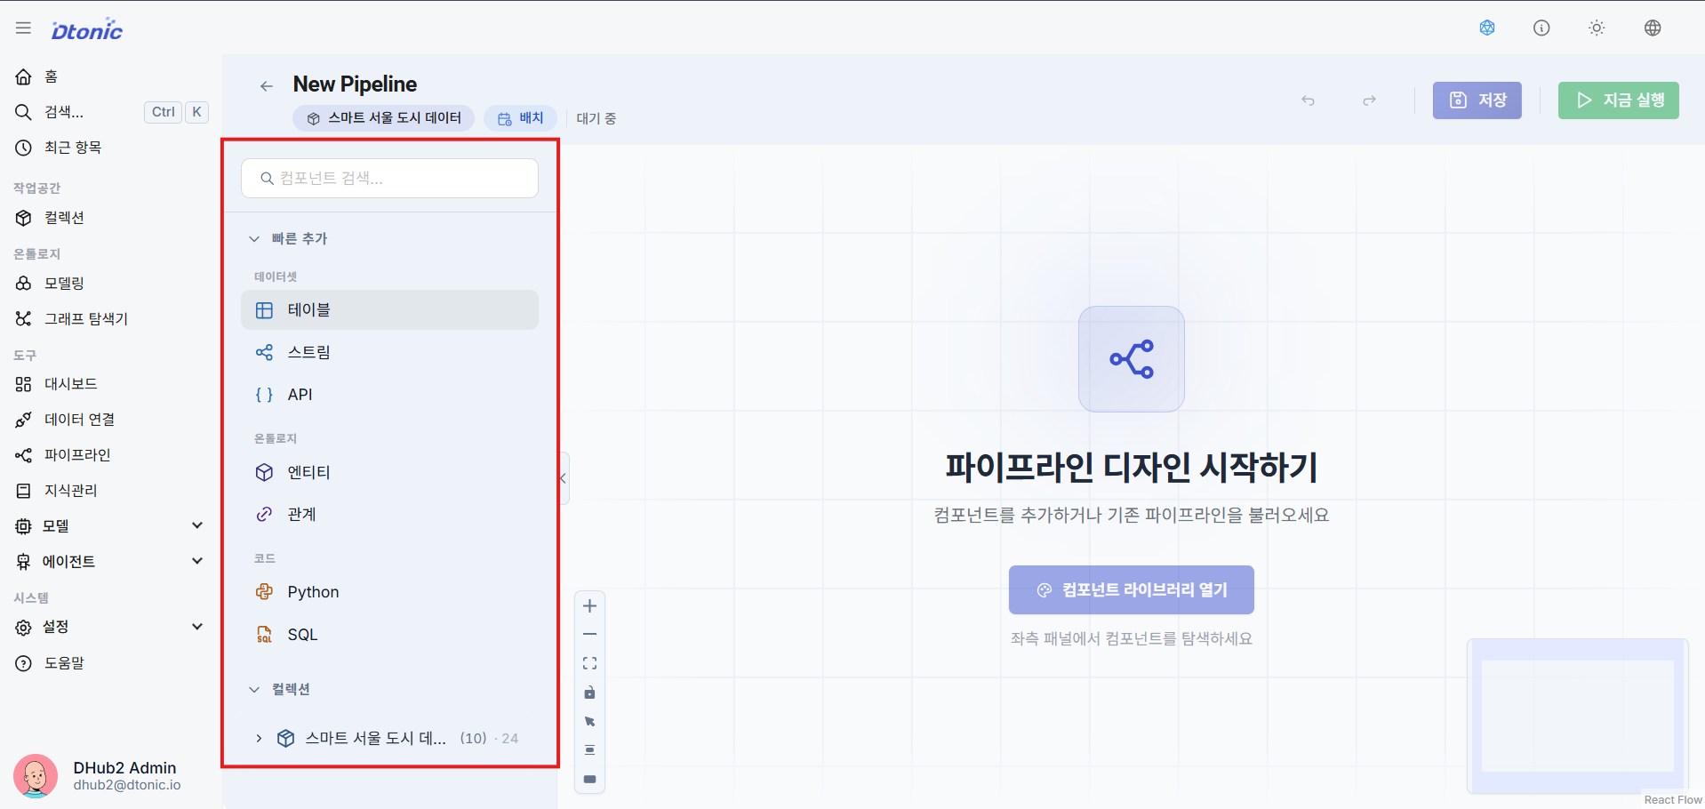Click the redo arrow icon
The height and width of the screenshot is (809, 1705).
pyautogui.click(x=1369, y=100)
